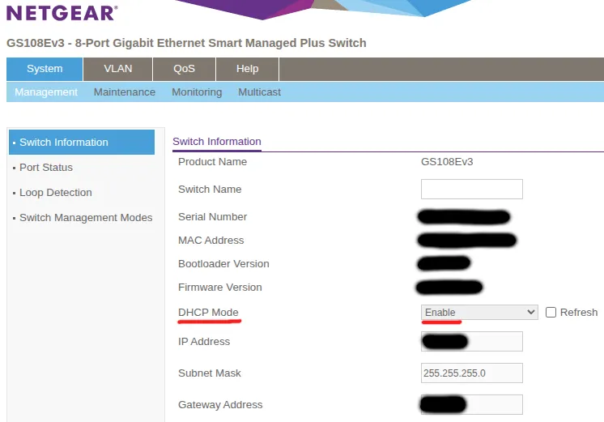Open the DHCP Mode dropdown
Viewport: 604px width, 422px height.
coord(479,312)
